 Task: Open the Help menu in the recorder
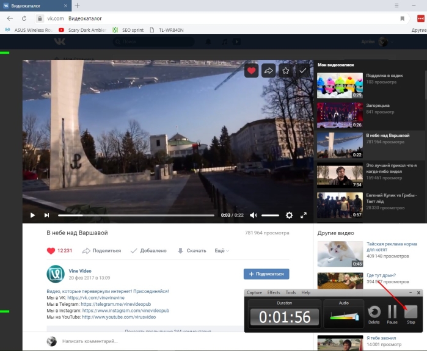click(x=306, y=292)
